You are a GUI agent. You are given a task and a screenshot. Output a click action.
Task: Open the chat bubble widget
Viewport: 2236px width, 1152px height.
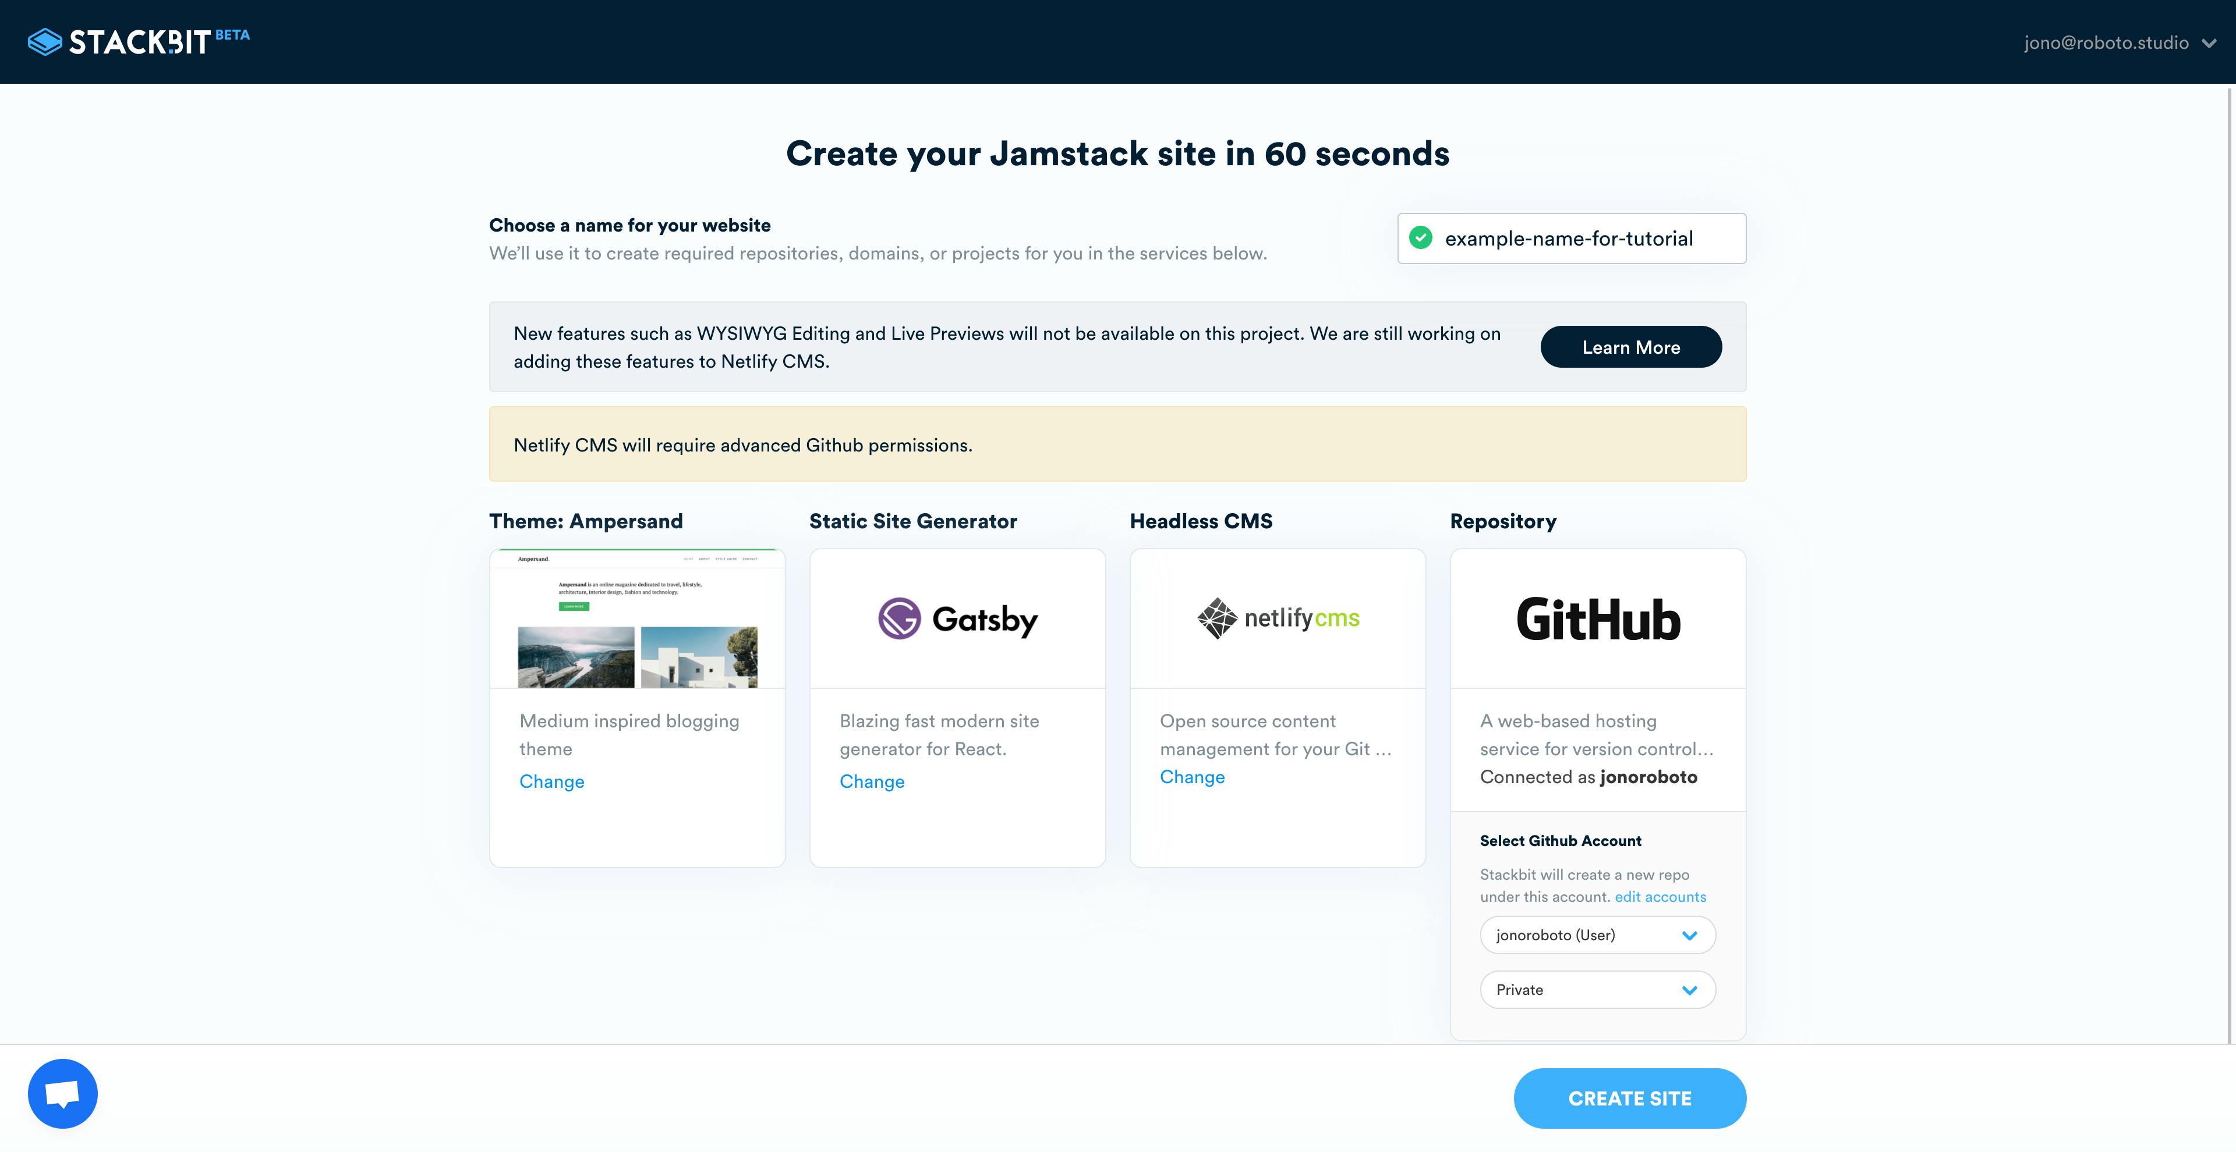tap(62, 1093)
